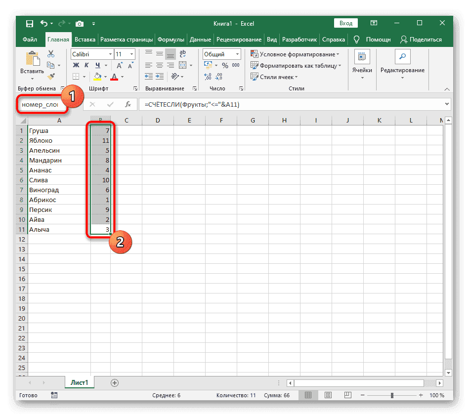Screen dimensions: 469x416
Task: Click the Вход sign-in button
Action: pyautogui.click(x=346, y=23)
